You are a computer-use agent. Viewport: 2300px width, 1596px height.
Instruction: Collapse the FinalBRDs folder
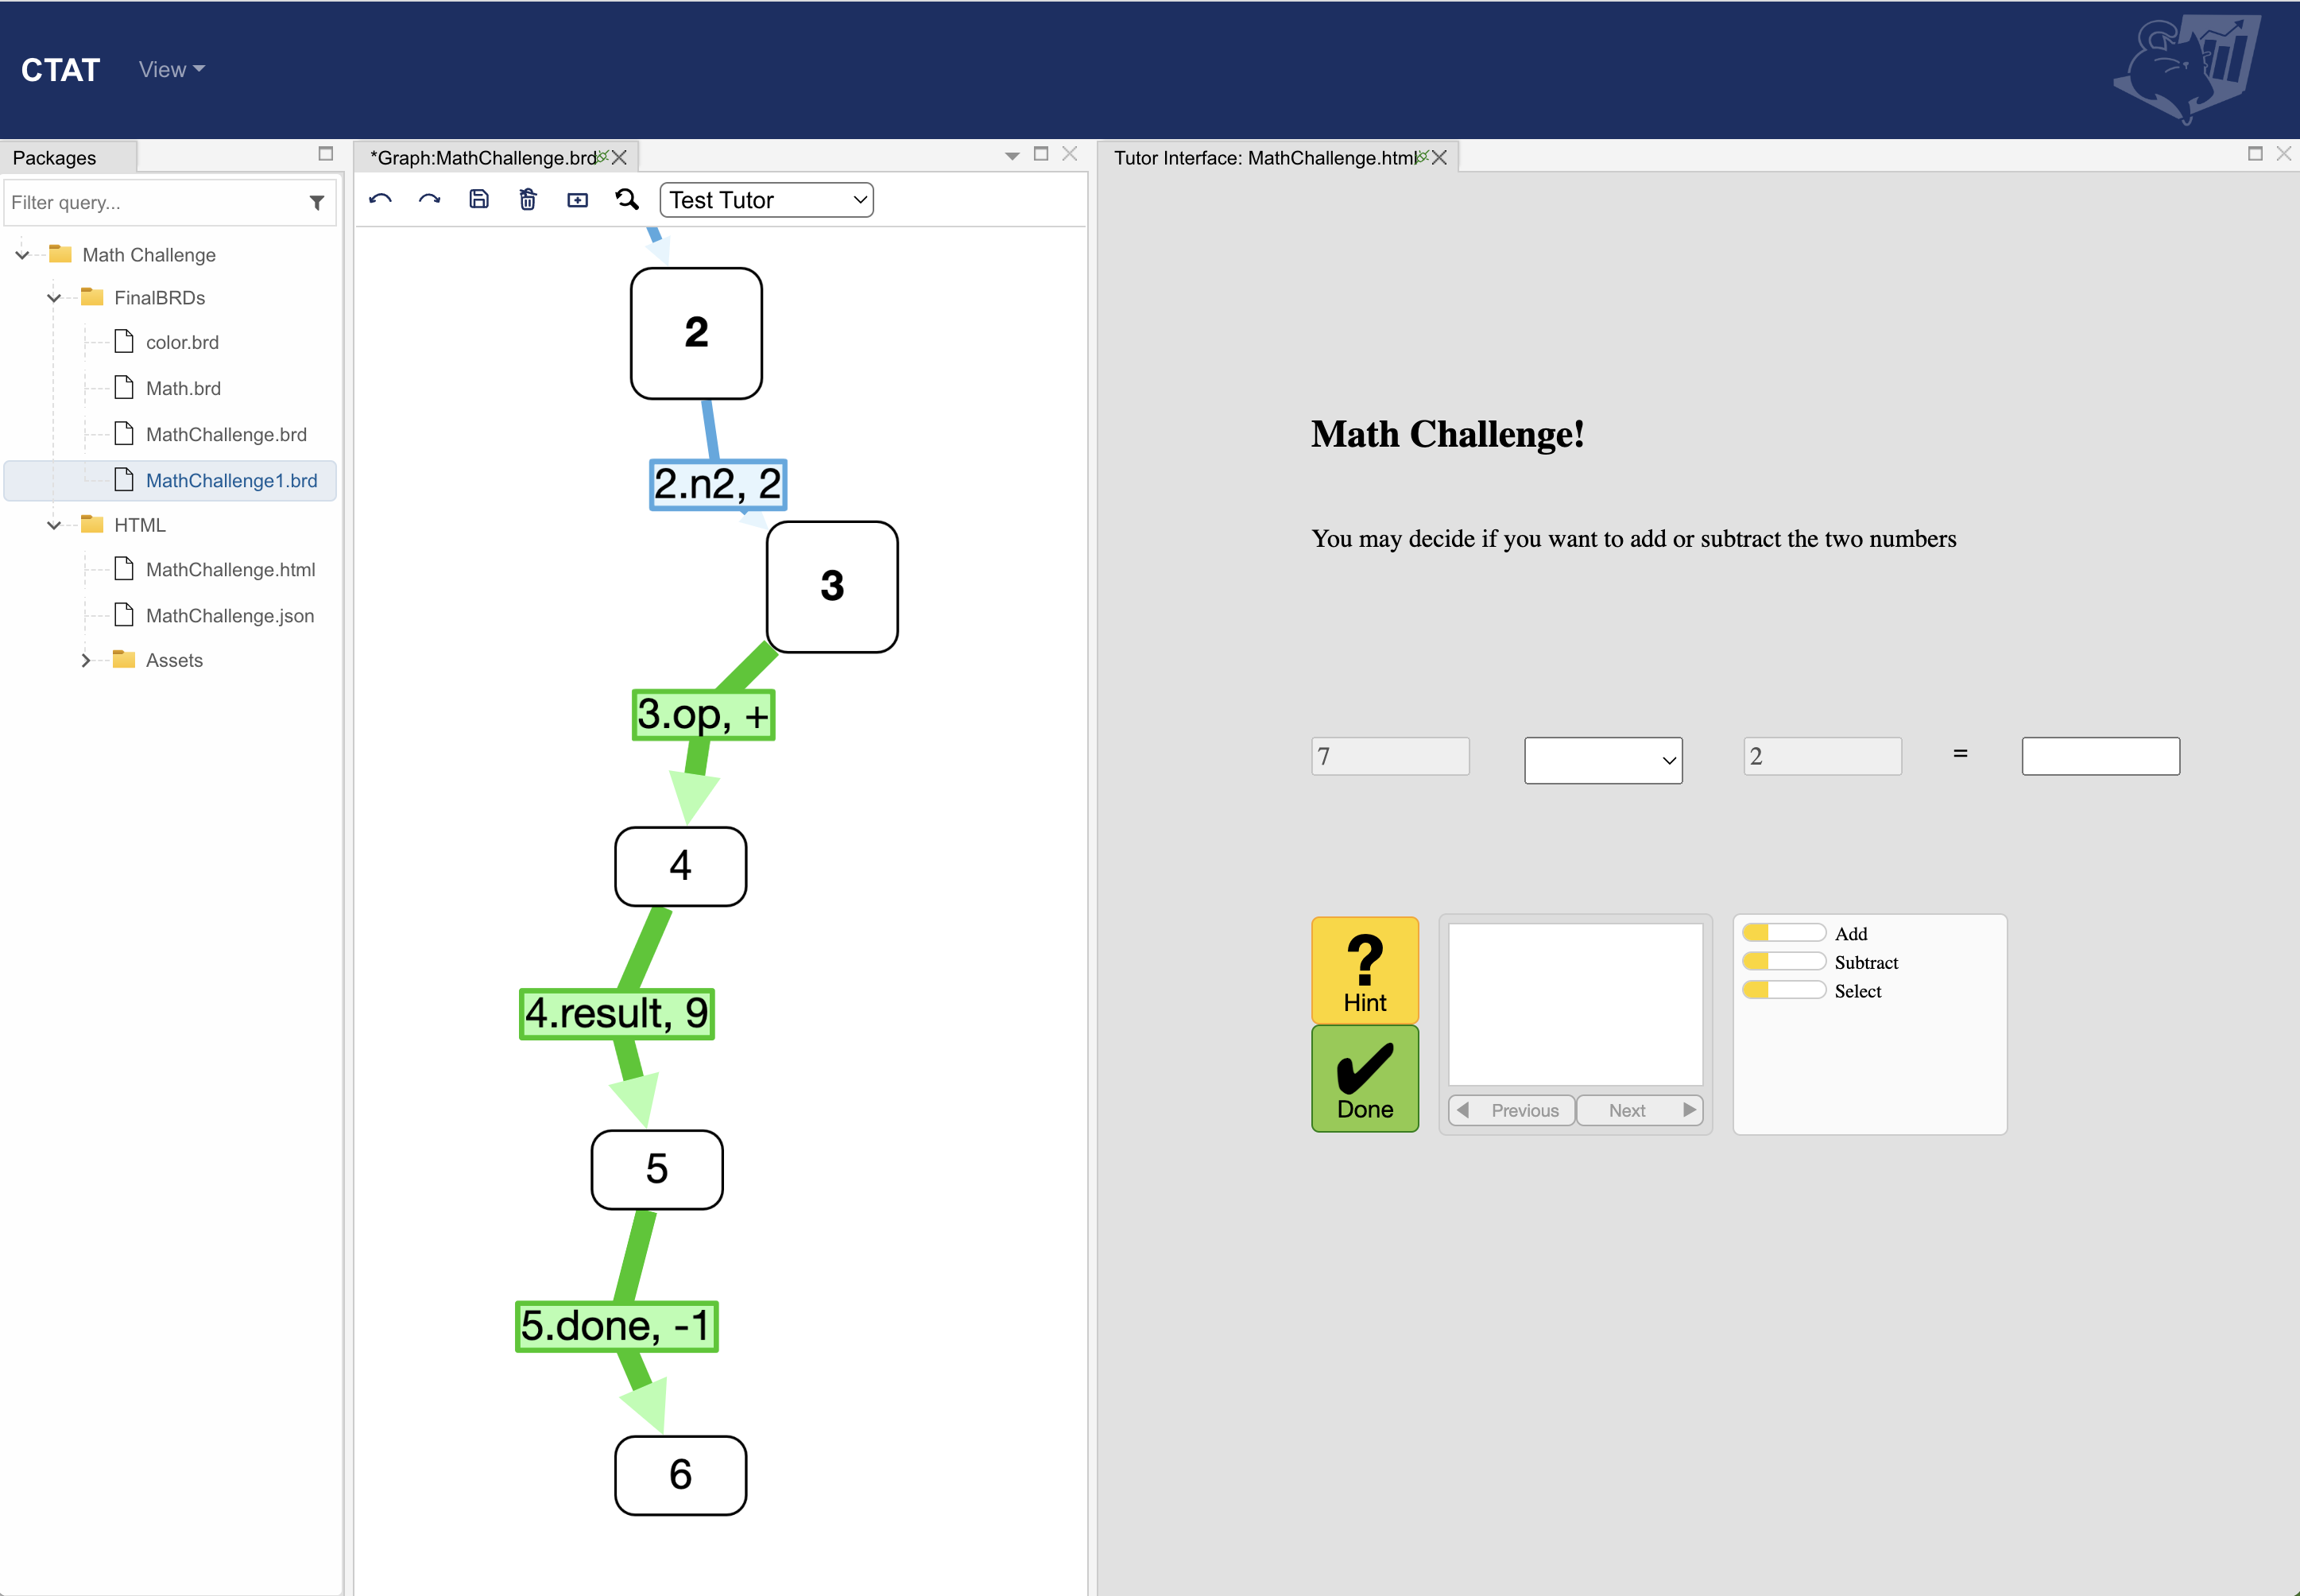click(x=54, y=298)
